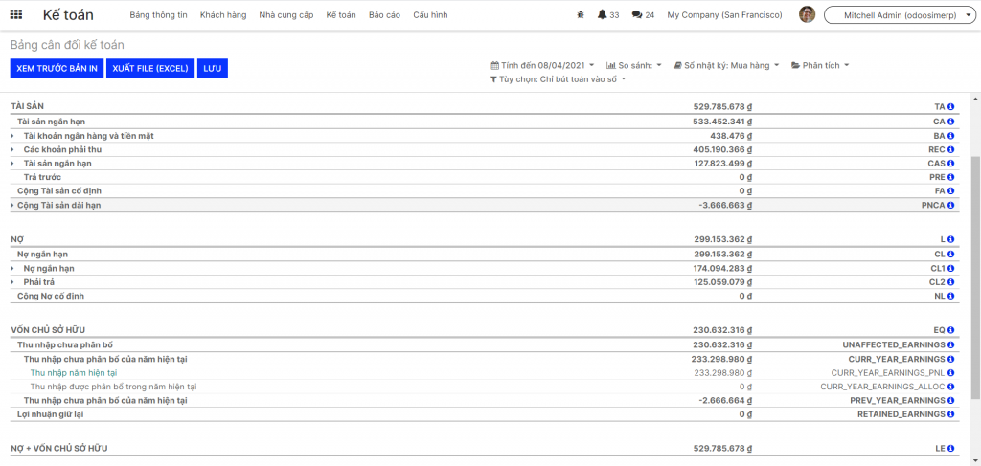Click info icon on CURR_YEAR_EARNINGS row

[x=951, y=359]
